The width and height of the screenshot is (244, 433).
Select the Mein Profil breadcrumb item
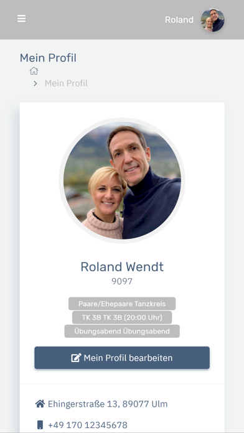(x=66, y=83)
